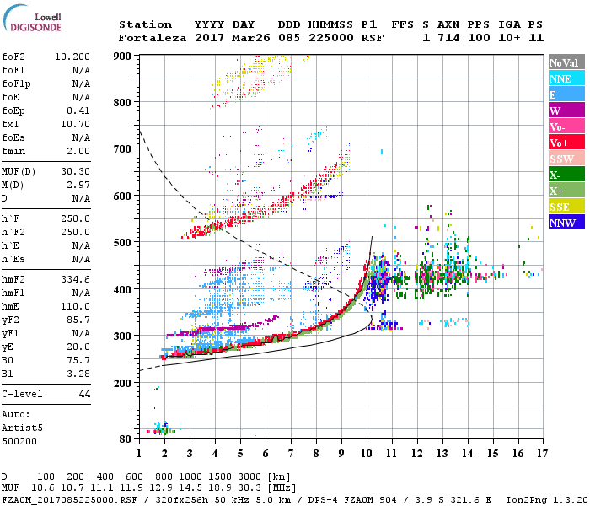Click the hmF2 value 334.6

click(x=75, y=279)
